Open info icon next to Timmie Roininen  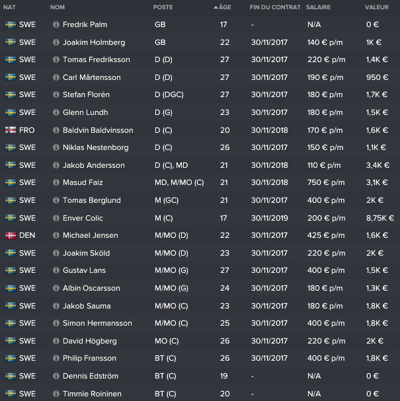pyautogui.click(x=56, y=394)
